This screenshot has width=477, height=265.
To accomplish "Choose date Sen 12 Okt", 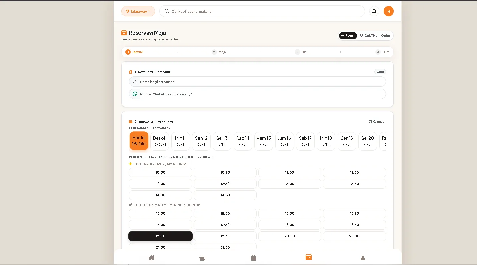I will click(x=201, y=141).
